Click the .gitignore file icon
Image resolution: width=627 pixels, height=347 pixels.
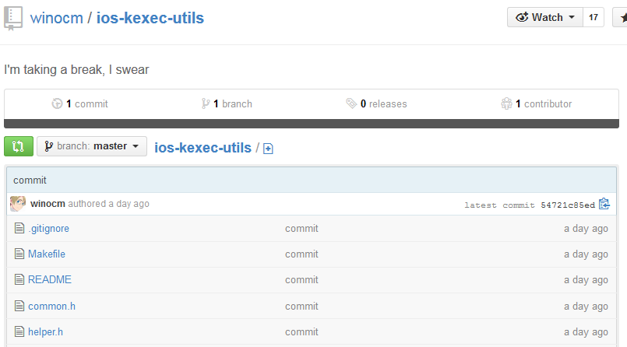(x=19, y=229)
